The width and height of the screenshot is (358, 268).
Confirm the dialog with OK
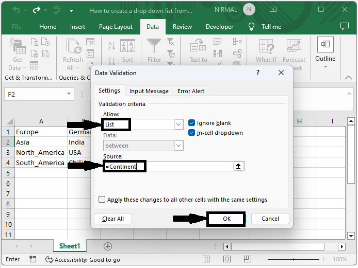pyautogui.click(x=226, y=219)
